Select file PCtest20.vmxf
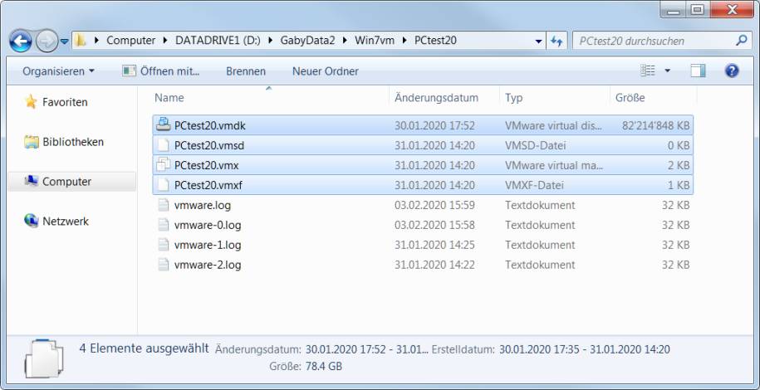The height and width of the screenshot is (390, 760). coord(423,185)
